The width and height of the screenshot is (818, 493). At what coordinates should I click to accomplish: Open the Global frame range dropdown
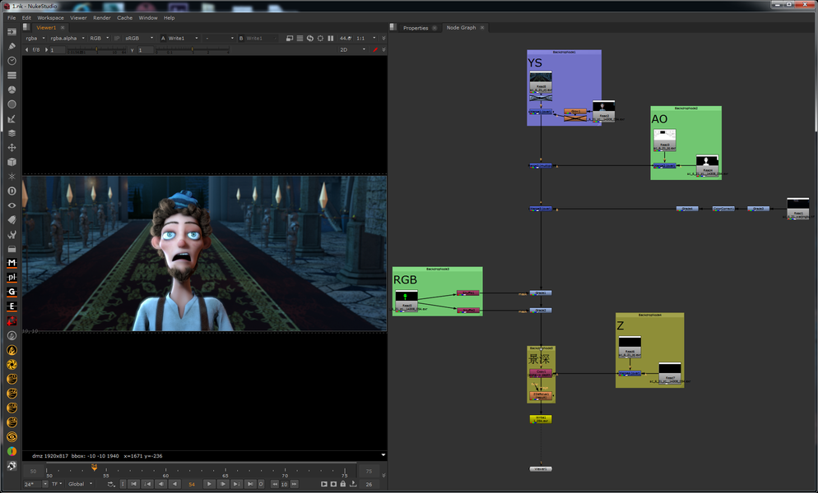(80, 484)
